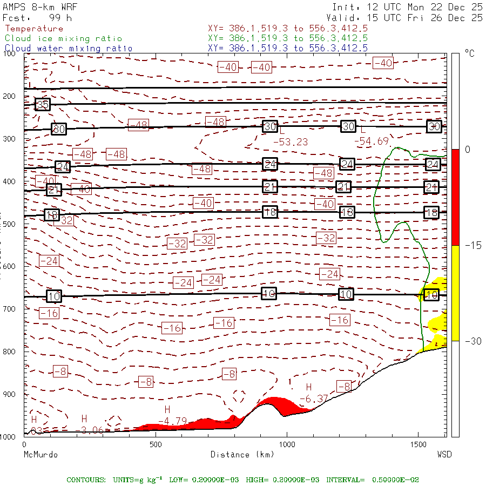Click the "CONTOURS:" footer label

pyautogui.click(x=86, y=480)
